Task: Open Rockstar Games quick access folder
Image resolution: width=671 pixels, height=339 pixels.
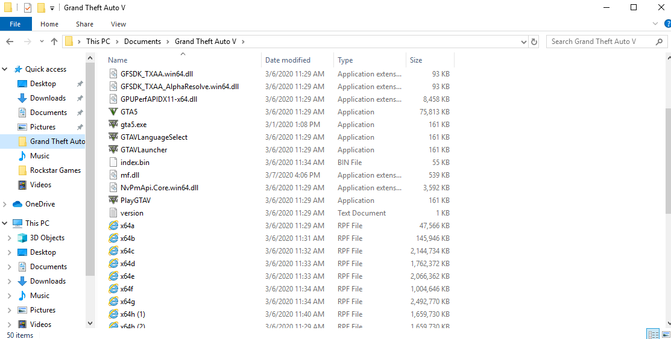Action: click(55, 170)
